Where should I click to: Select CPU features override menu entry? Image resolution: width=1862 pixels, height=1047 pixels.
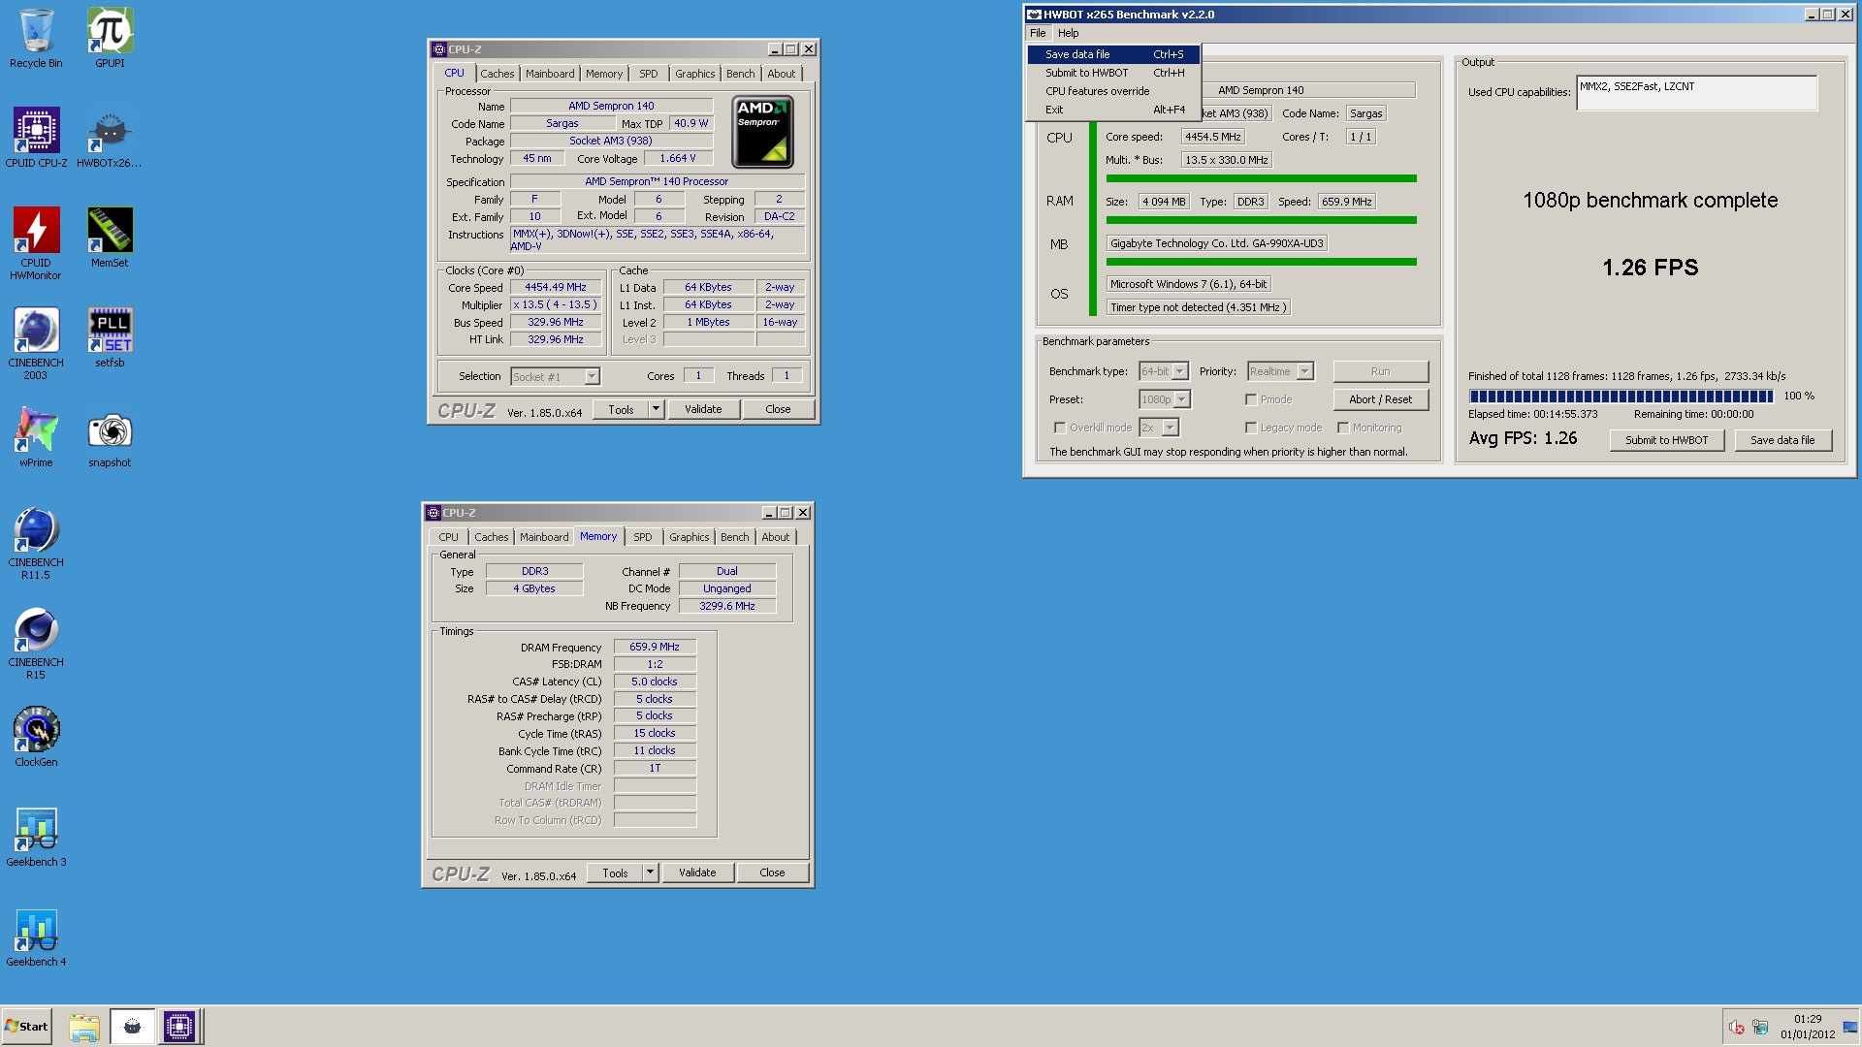(1113, 91)
